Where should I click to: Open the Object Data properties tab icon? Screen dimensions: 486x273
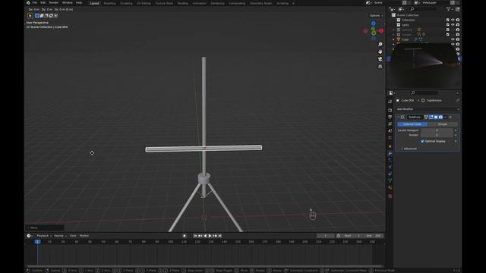[390, 180]
